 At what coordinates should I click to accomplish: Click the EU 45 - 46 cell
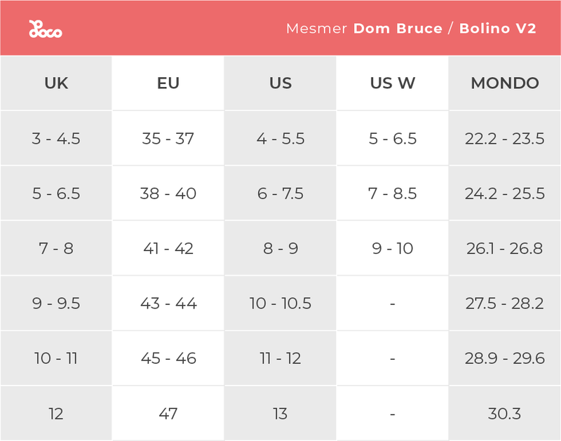pyautogui.click(x=168, y=358)
